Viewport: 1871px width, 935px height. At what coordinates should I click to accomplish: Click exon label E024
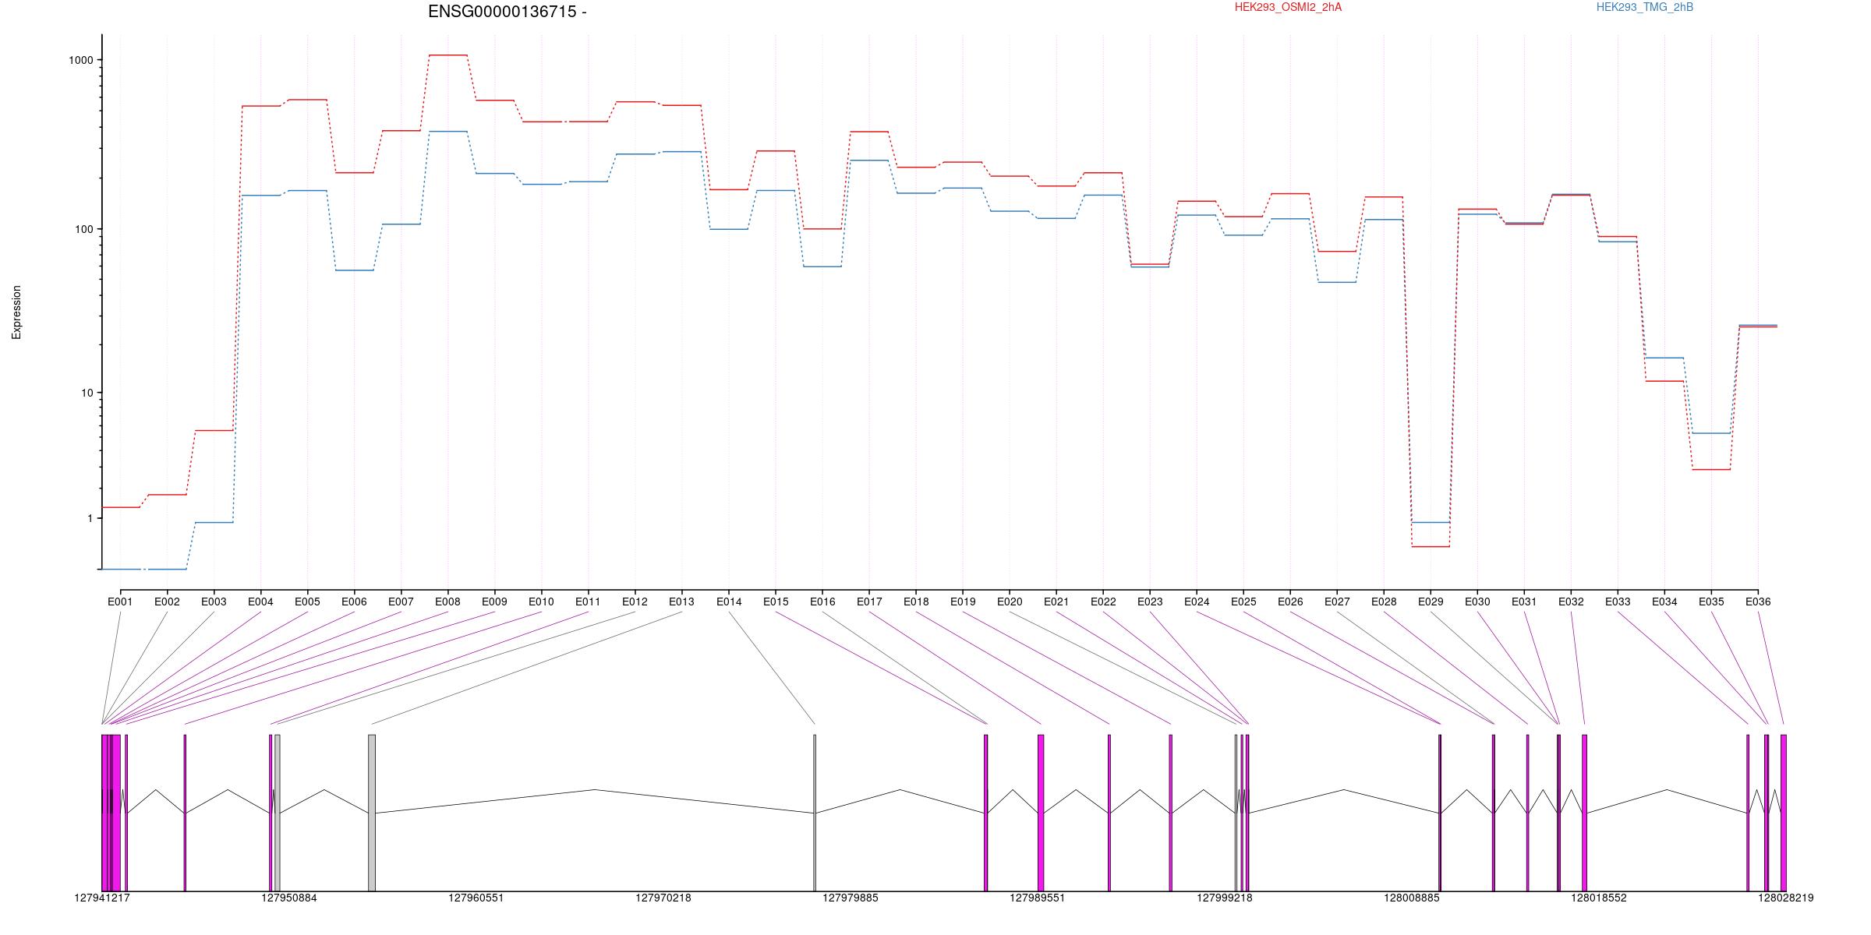1197,602
